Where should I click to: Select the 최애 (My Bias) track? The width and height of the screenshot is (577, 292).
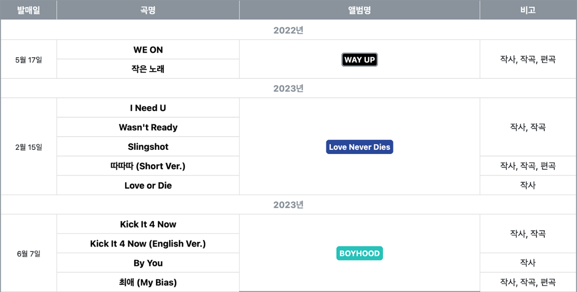tap(148, 282)
